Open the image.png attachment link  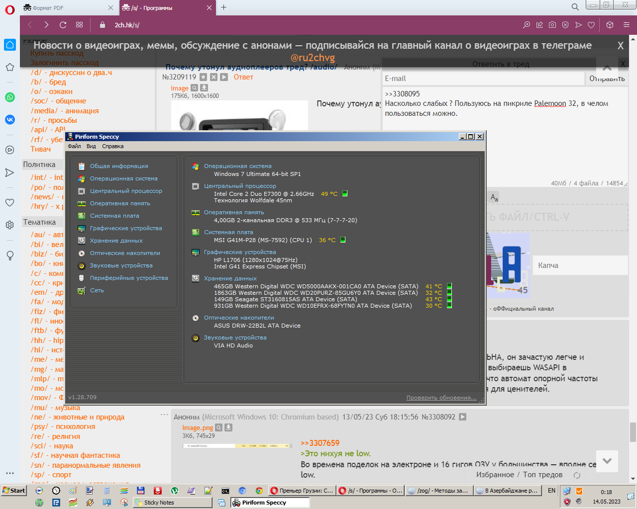click(198, 427)
